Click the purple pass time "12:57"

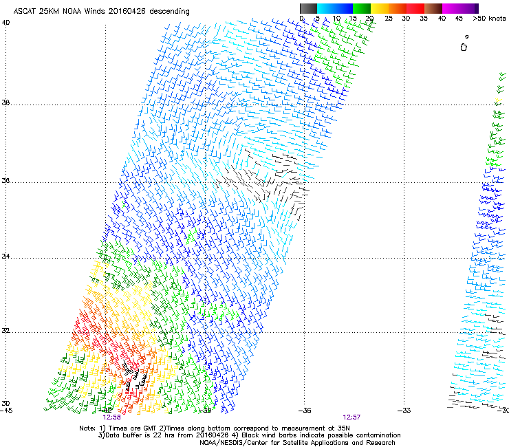coord(351,417)
